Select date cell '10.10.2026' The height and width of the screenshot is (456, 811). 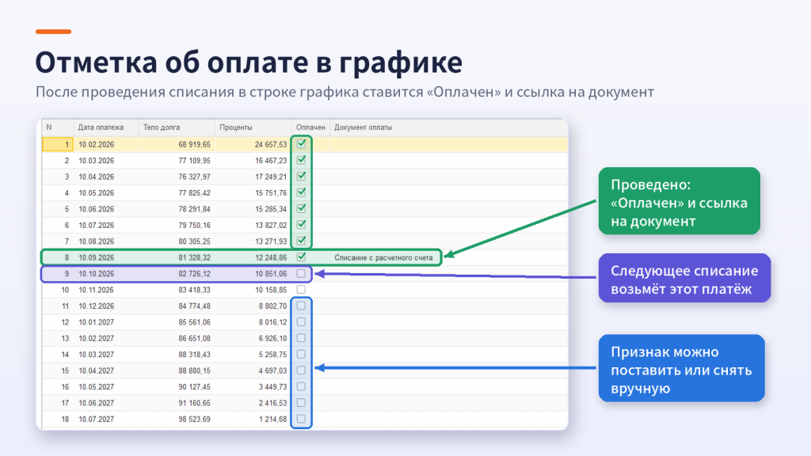tap(96, 273)
